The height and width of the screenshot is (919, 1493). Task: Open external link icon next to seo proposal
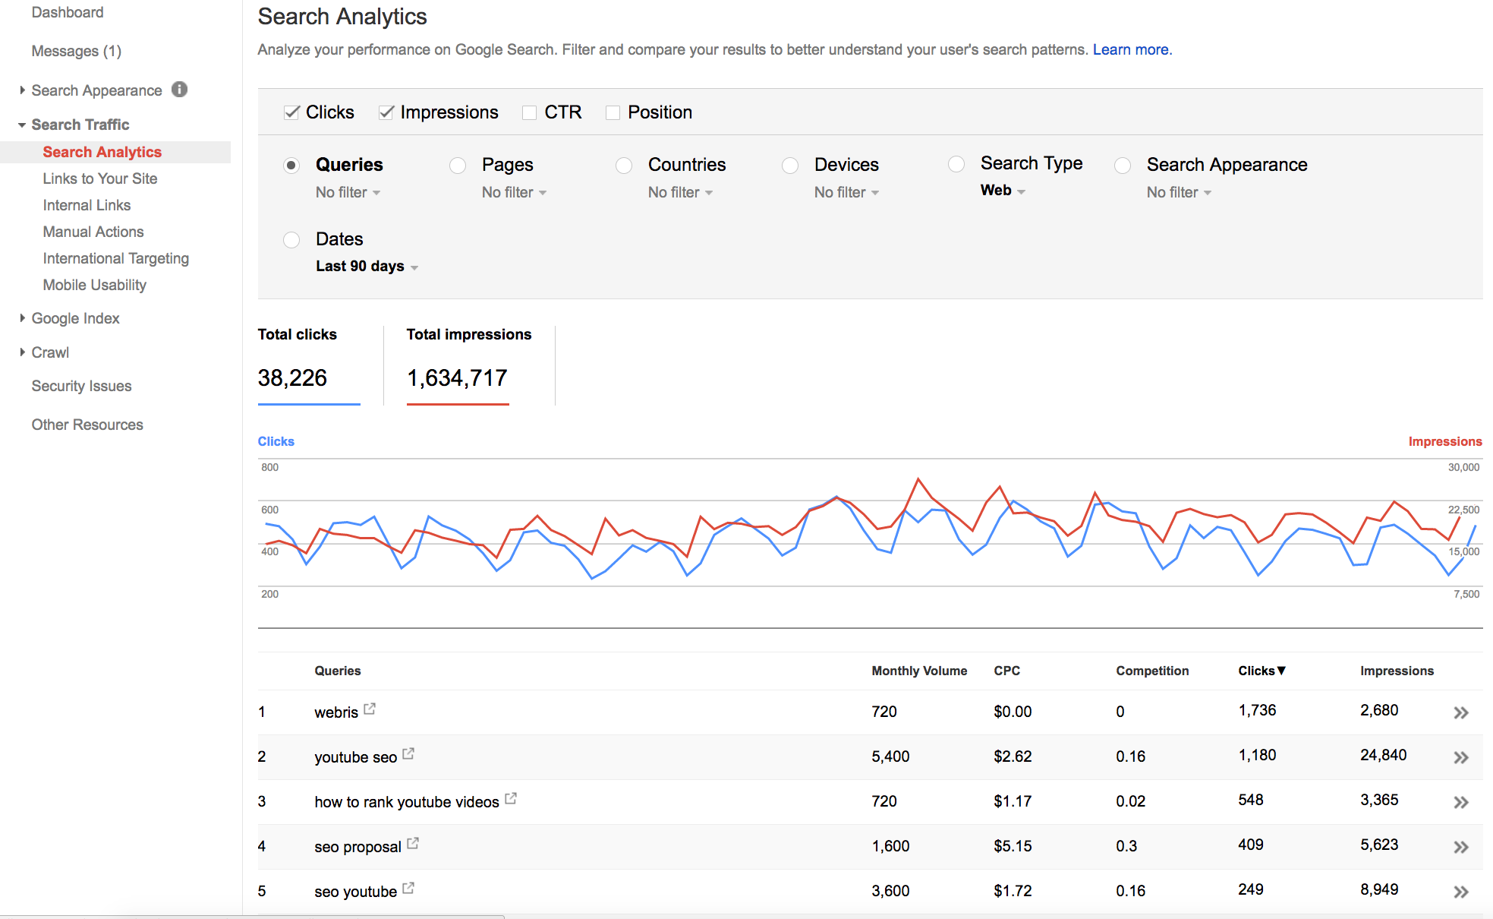pos(413,843)
